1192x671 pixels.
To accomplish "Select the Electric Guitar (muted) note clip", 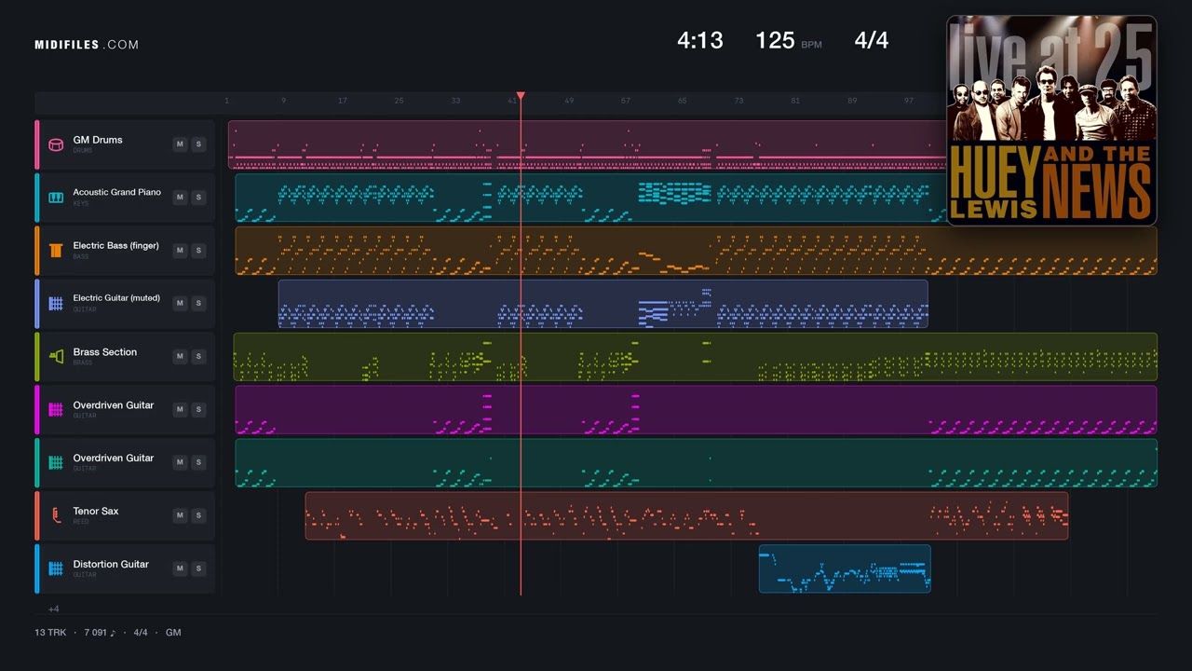I will tap(603, 304).
